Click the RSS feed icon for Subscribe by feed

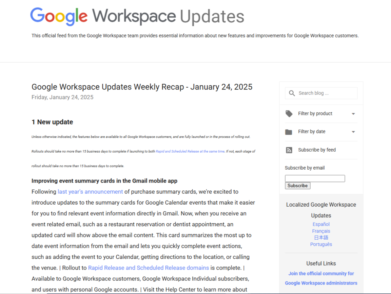289,150
